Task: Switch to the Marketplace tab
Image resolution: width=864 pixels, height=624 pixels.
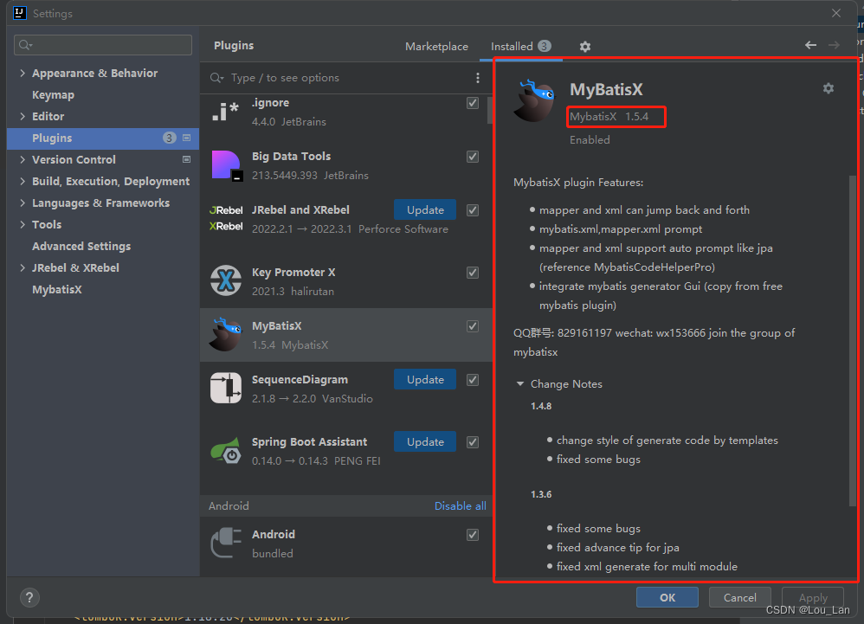Action: [436, 47]
